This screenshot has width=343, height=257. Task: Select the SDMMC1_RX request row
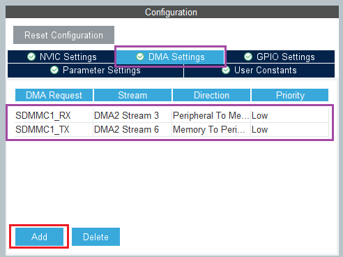(171, 115)
